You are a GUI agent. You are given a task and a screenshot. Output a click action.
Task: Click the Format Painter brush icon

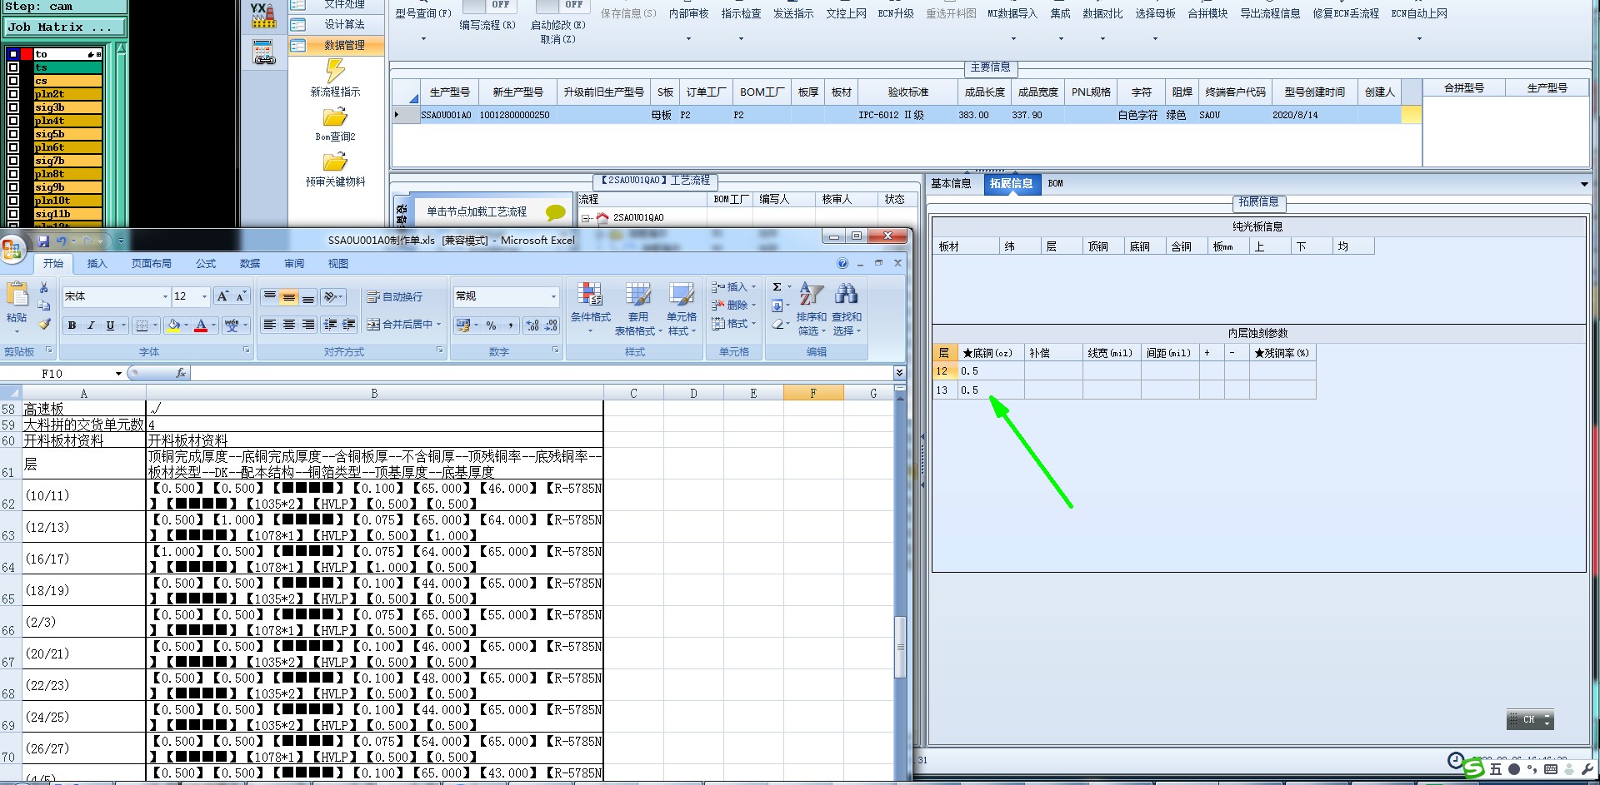tap(44, 324)
